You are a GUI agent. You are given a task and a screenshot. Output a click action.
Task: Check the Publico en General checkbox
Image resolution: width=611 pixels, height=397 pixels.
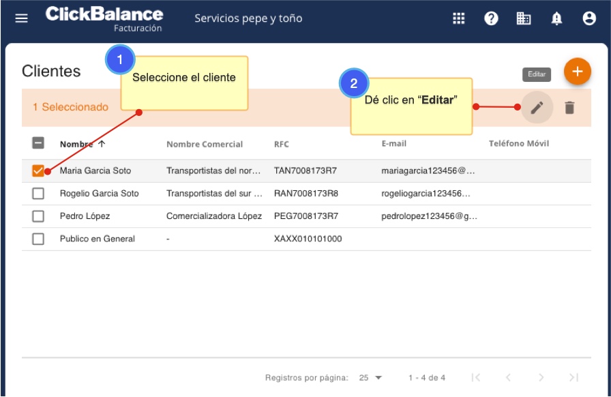click(x=38, y=239)
